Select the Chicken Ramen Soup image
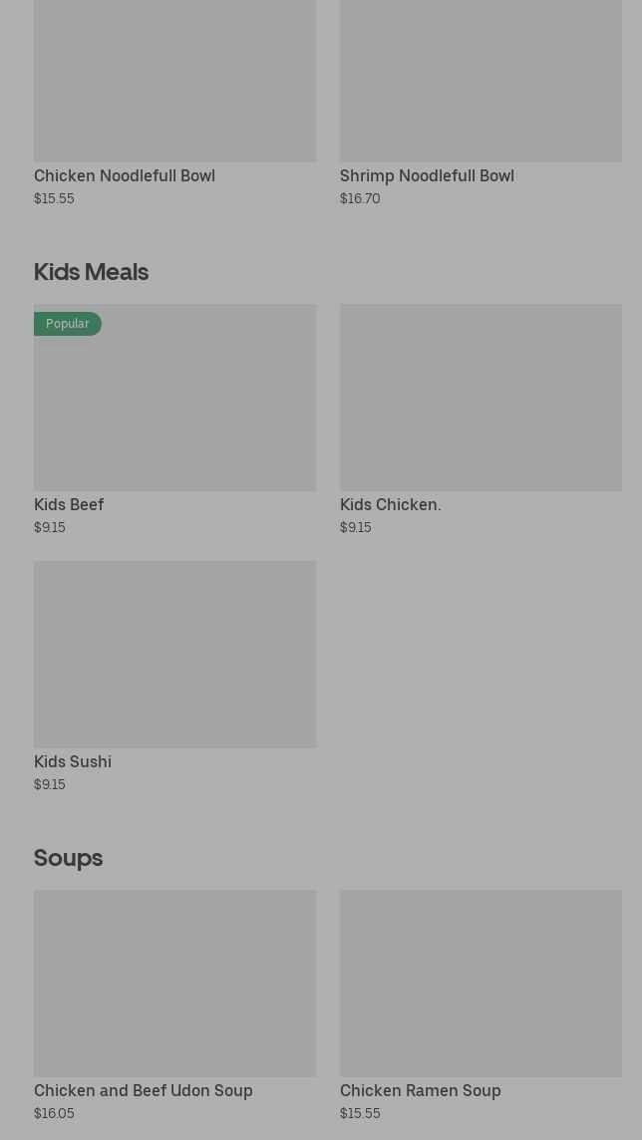The height and width of the screenshot is (1140, 642). (481, 983)
